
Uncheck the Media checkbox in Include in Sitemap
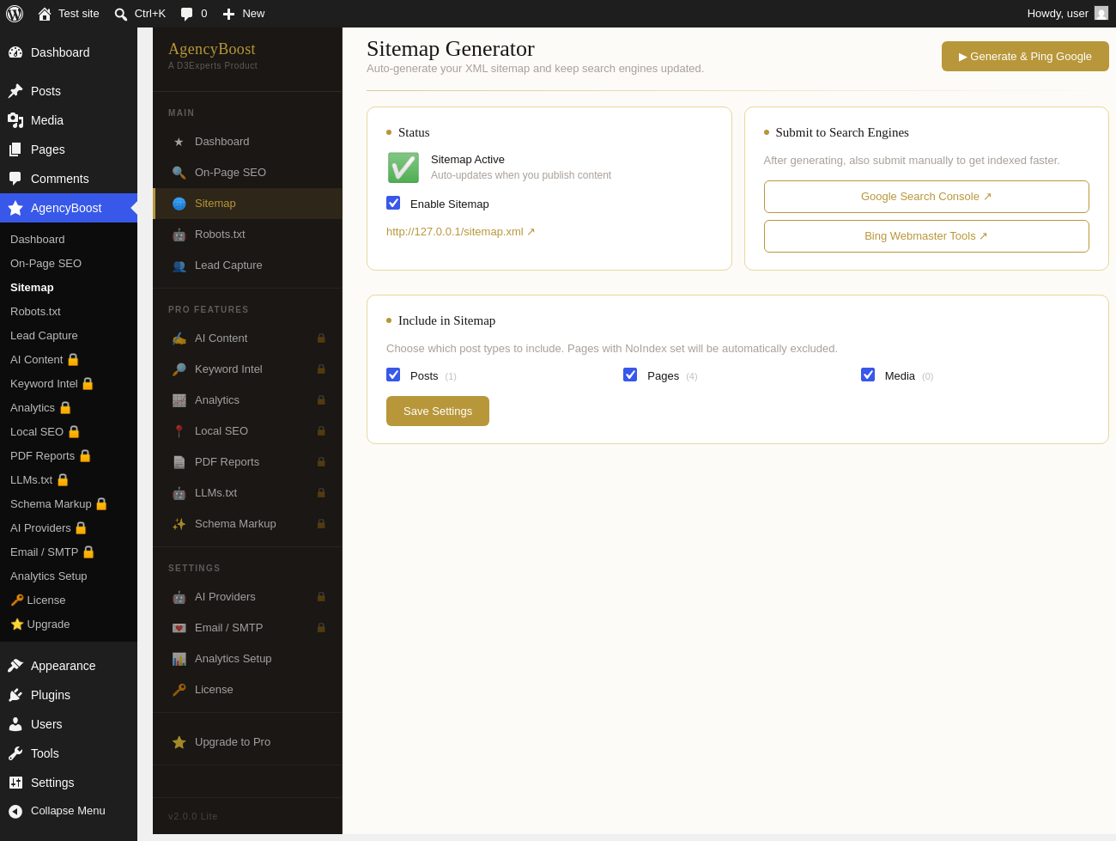(x=868, y=375)
